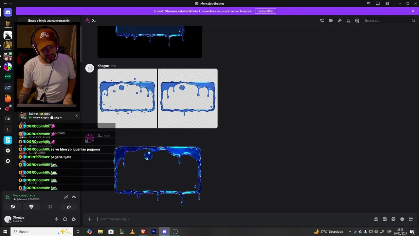The image size is (419, 236).
Task: Open File Explorer from the taskbar
Action: click(x=100, y=232)
